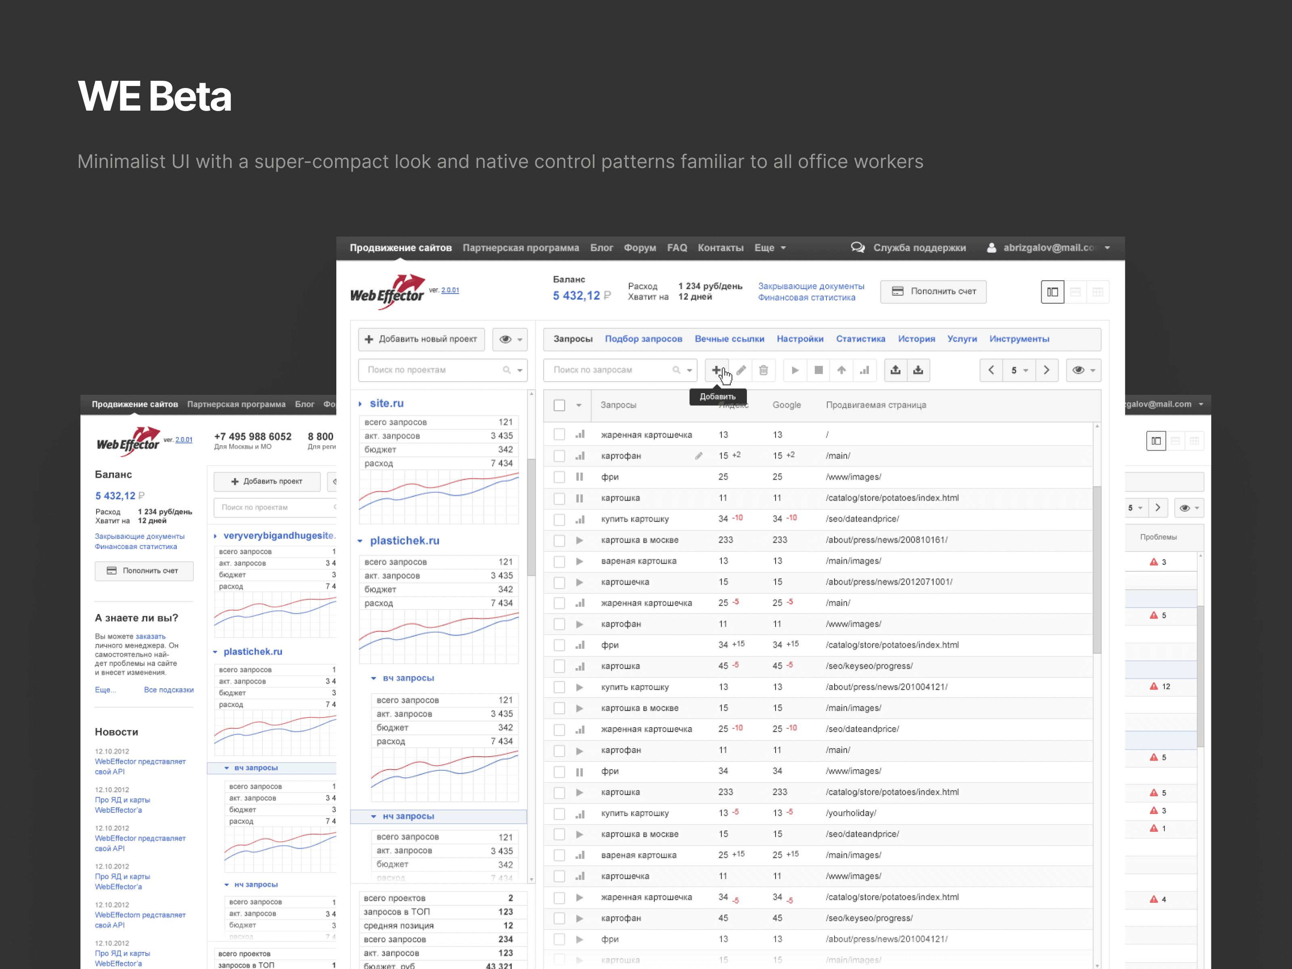Click the upload export icon
The height and width of the screenshot is (969, 1292).
pos(896,370)
